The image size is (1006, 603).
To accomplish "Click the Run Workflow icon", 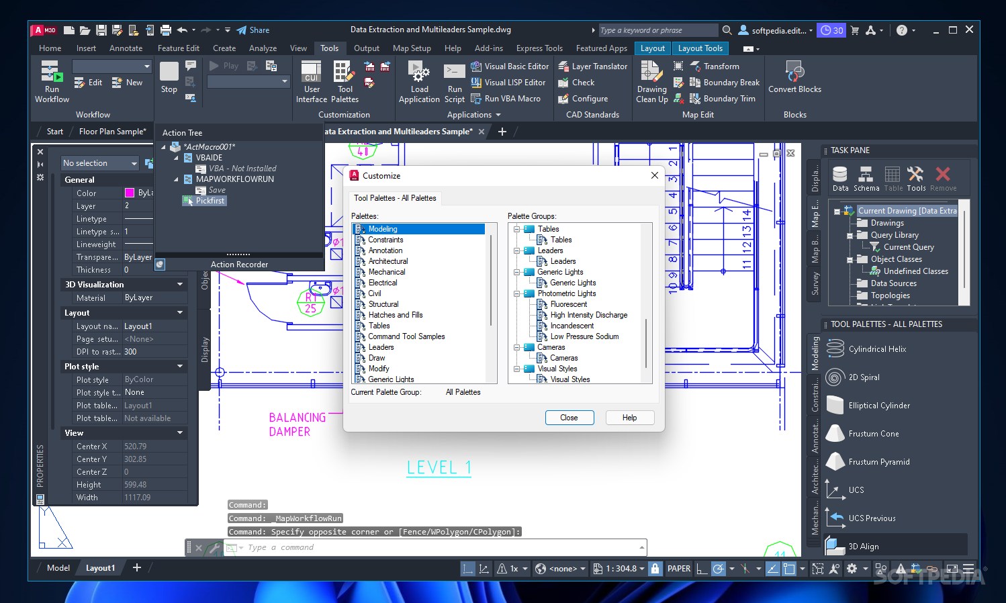I will tap(52, 72).
